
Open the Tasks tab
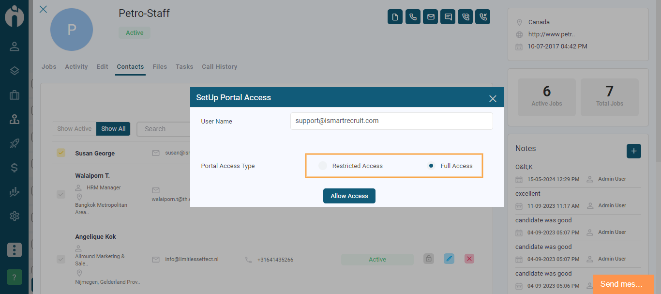[x=184, y=67]
